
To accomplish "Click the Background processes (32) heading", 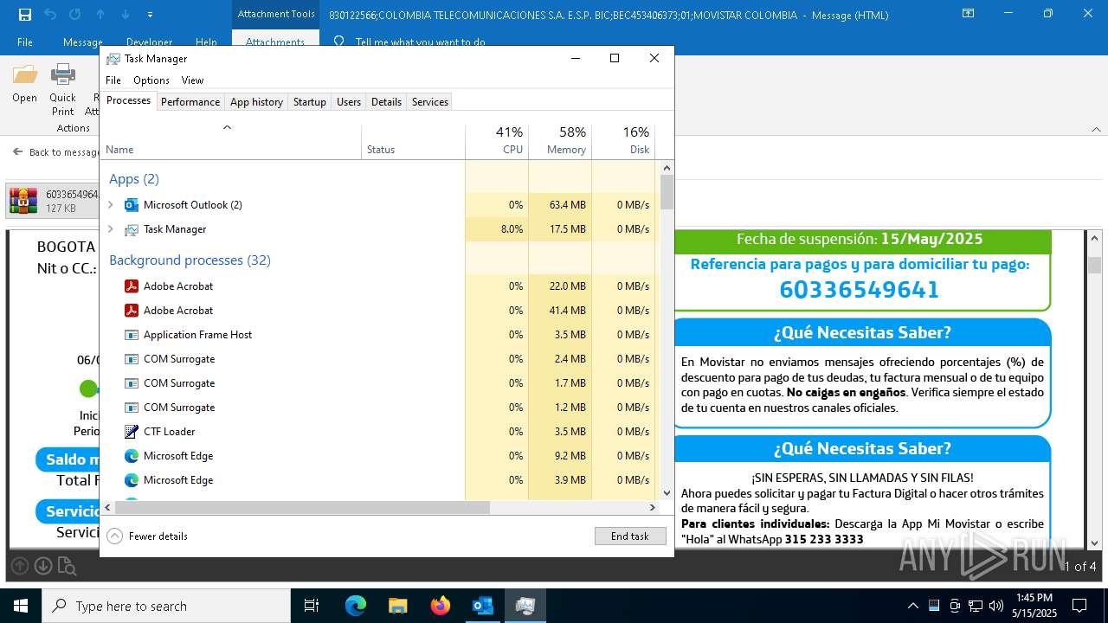I will point(190,260).
